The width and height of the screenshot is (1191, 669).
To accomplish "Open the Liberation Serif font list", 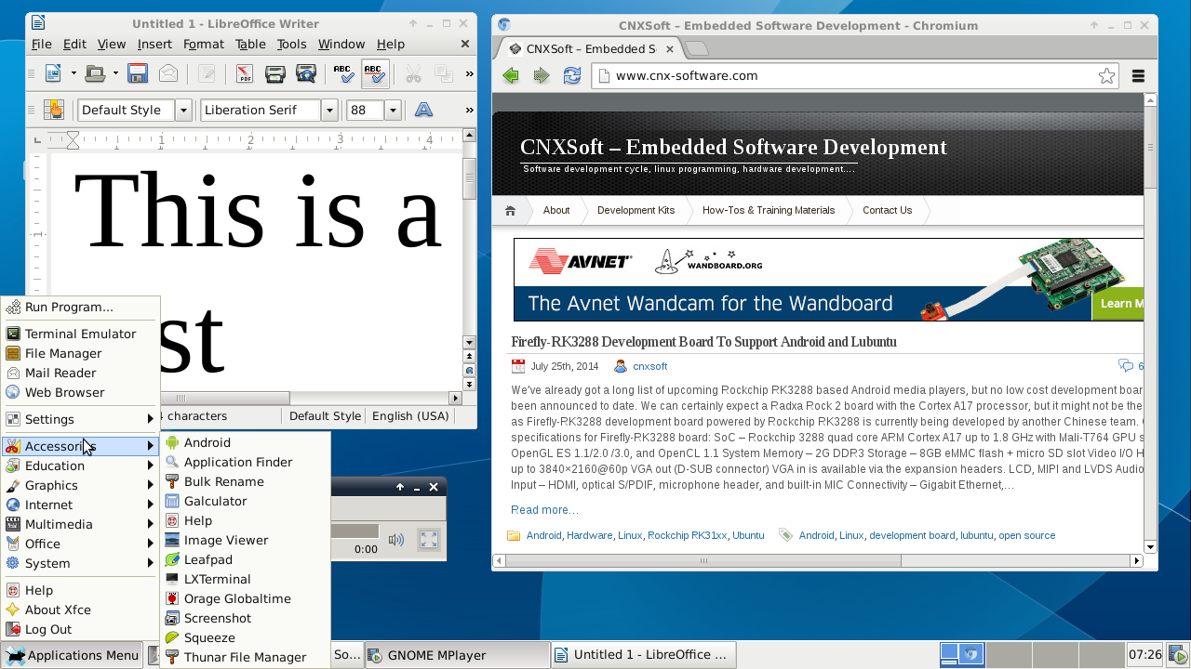I will pos(328,110).
